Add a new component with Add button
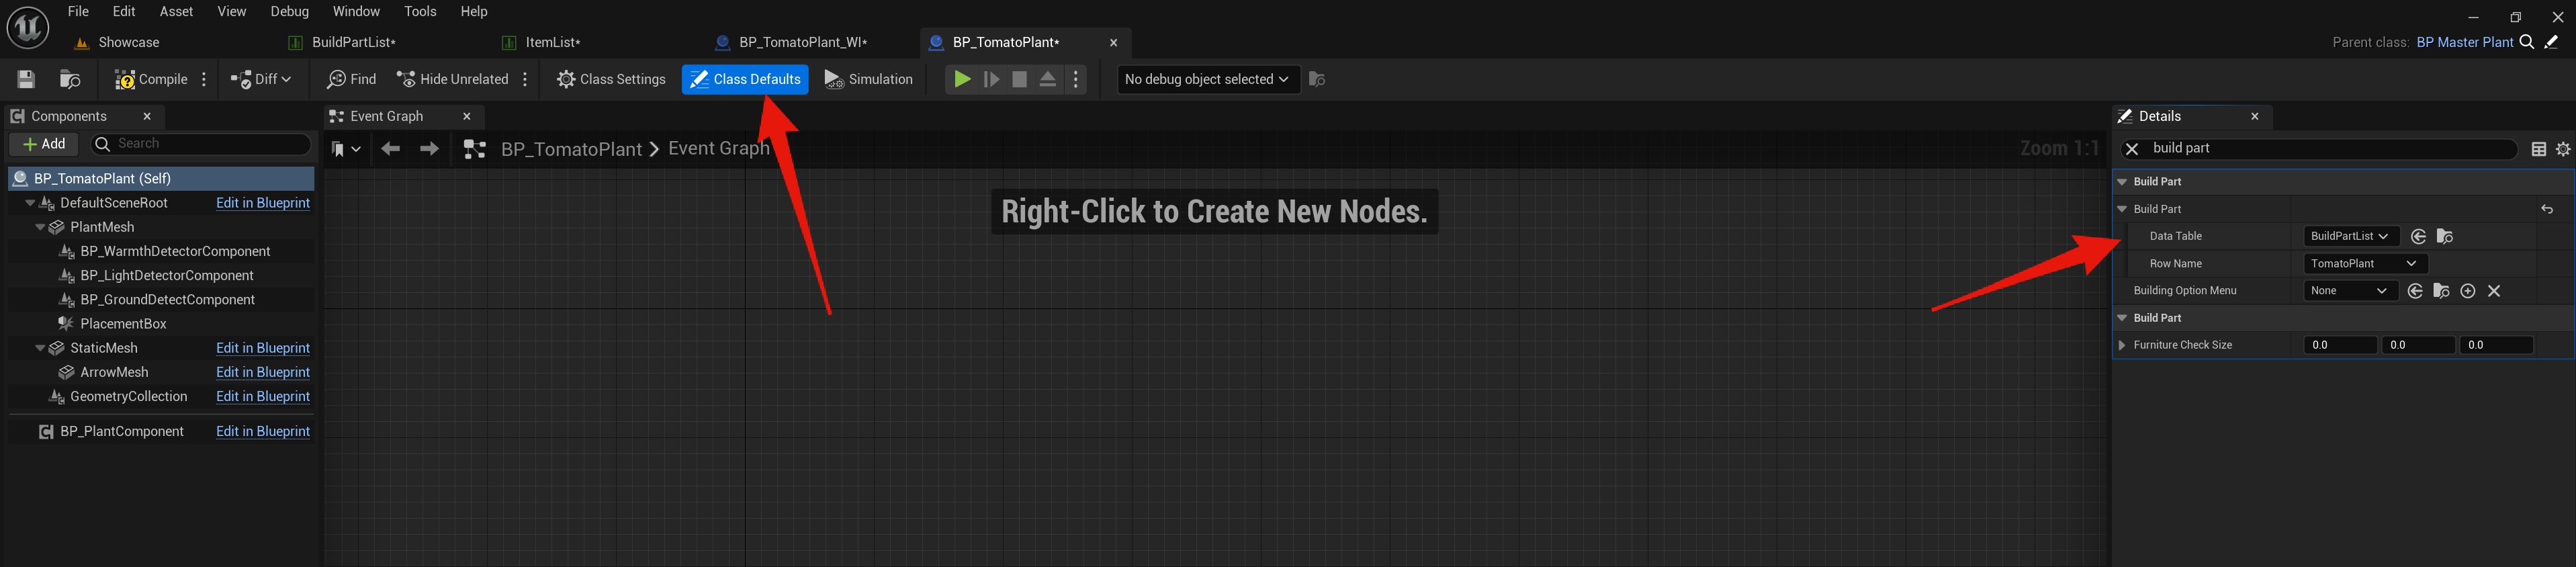2576x567 pixels. (x=44, y=144)
